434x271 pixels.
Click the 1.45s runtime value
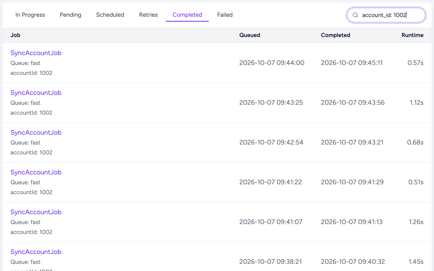pos(416,262)
